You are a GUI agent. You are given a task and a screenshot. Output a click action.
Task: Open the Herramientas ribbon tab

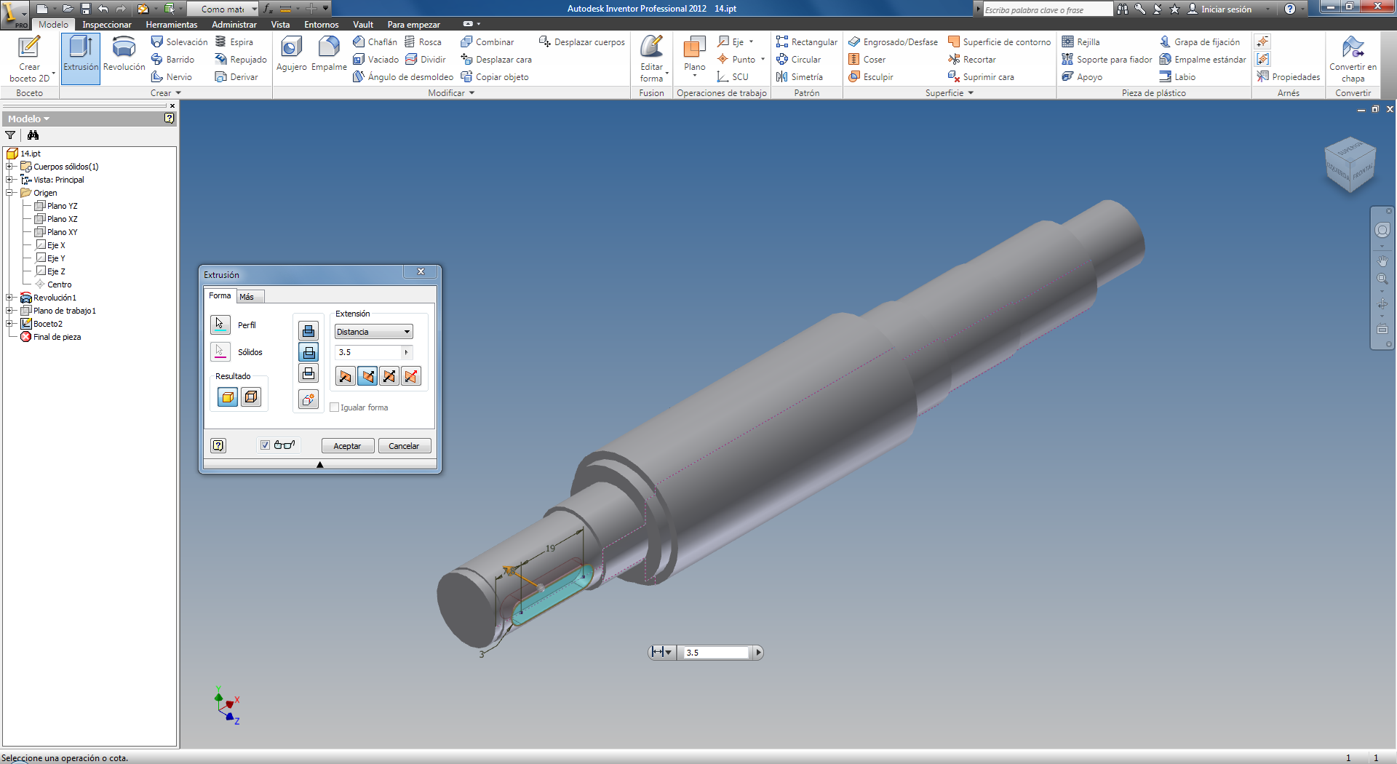[172, 25]
